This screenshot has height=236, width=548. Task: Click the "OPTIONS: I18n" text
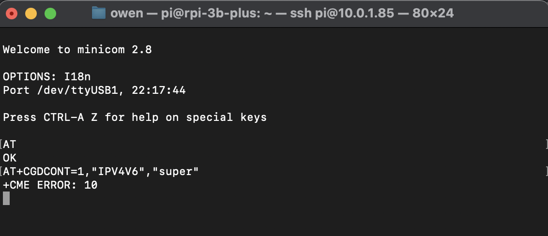(x=46, y=77)
